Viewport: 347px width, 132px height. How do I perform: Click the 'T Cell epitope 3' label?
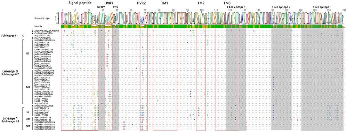[322, 7]
